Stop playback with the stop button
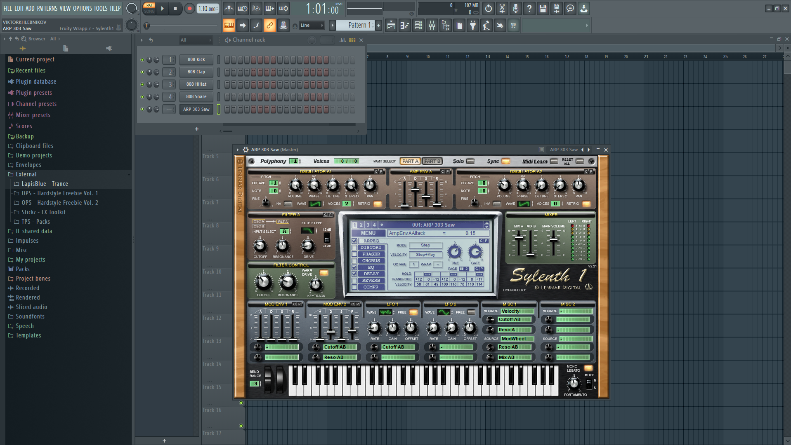The image size is (791, 445). [x=175, y=8]
